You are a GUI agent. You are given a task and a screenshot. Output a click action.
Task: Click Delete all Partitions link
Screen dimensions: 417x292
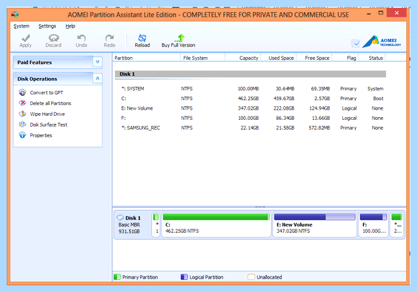[x=50, y=103]
